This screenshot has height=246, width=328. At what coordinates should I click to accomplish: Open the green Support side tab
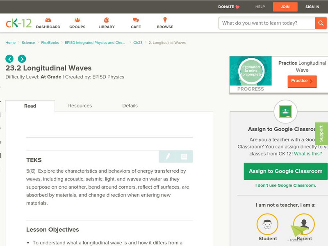[321, 134]
